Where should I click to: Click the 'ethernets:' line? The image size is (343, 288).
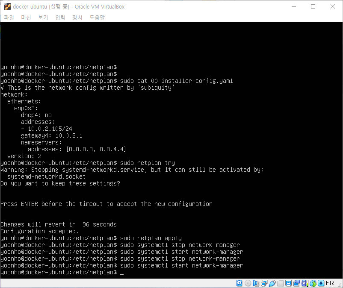(24, 101)
